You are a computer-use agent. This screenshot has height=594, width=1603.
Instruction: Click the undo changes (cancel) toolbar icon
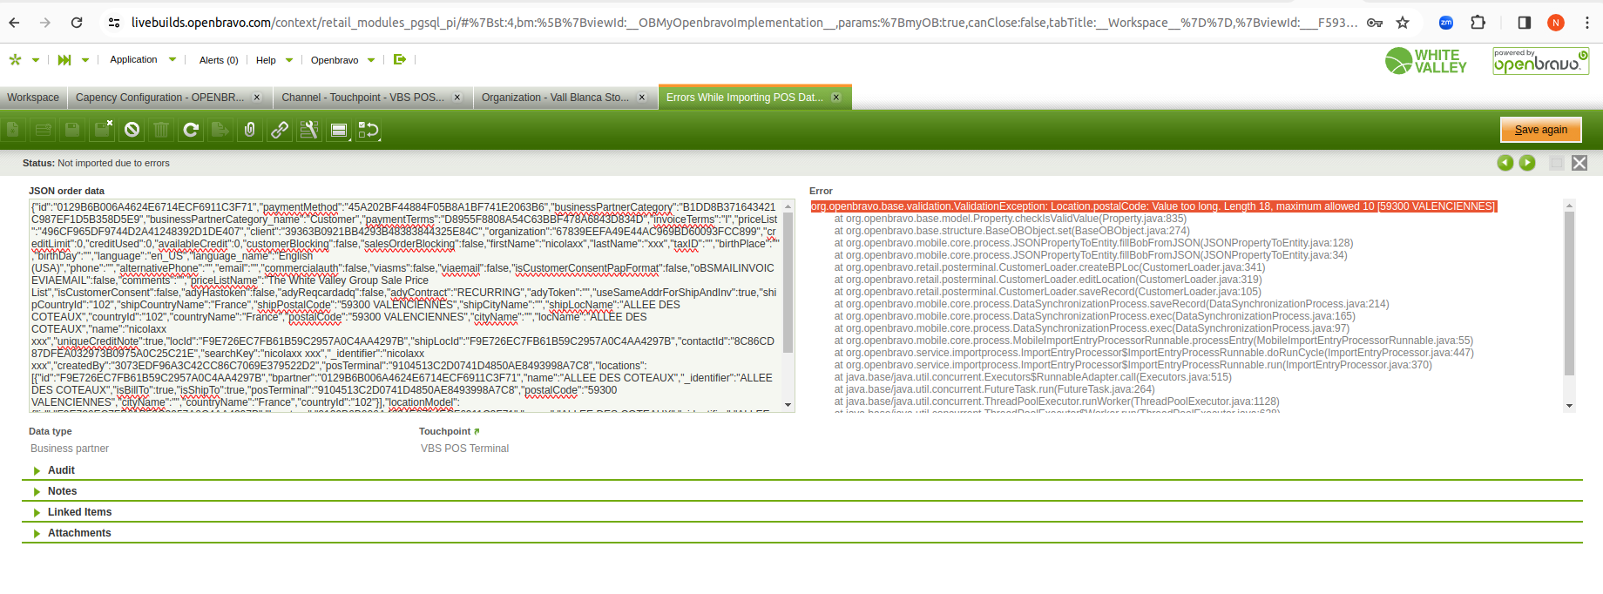click(132, 130)
